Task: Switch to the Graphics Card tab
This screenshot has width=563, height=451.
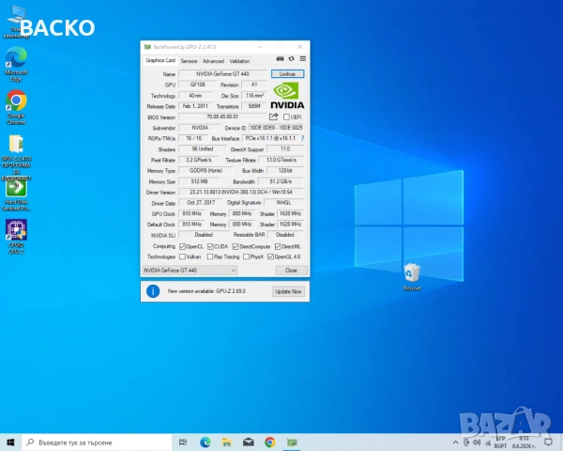Action: (x=160, y=60)
